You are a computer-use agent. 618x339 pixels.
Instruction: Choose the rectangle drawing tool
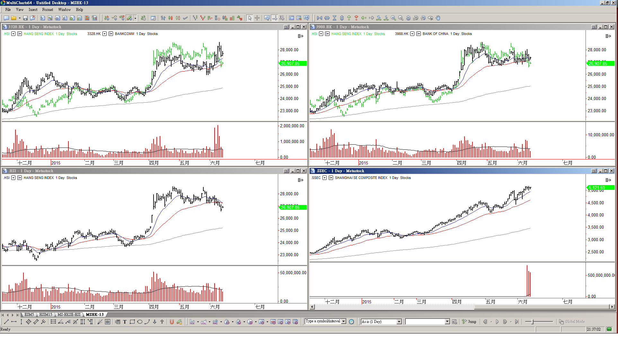click(x=132, y=322)
